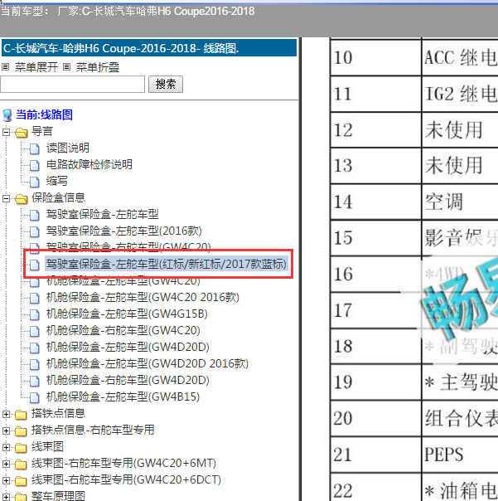This screenshot has height=501, width=498.
Task: Click document icon beside 驾驶室保险盒-左舵车型
Action: pyautogui.click(x=35, y=216)
